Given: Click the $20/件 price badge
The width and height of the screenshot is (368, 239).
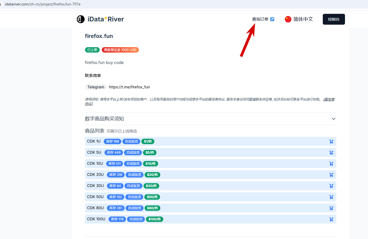Looking at the screenshot, I should [x=152, y=175].
